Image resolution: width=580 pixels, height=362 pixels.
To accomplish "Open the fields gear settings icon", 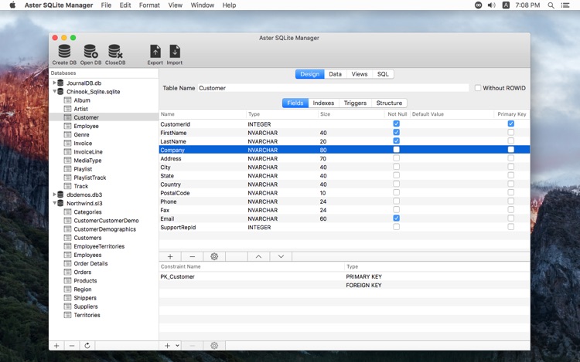I will coord(214,256).
